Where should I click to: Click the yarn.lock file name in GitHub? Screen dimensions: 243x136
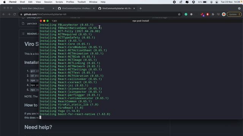(32, 23)
